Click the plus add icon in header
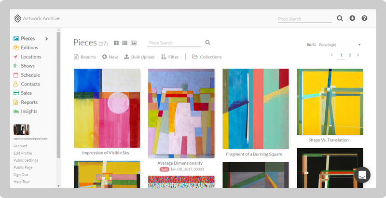Screen dimensions: 386x198 click(x=352, y=18)
